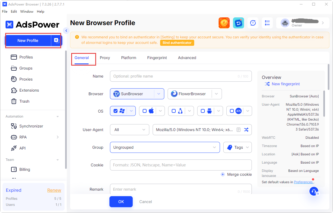Tick the Android OS checkbox
Viewport: 333px width, 213px height.
(x=203, y=111)
